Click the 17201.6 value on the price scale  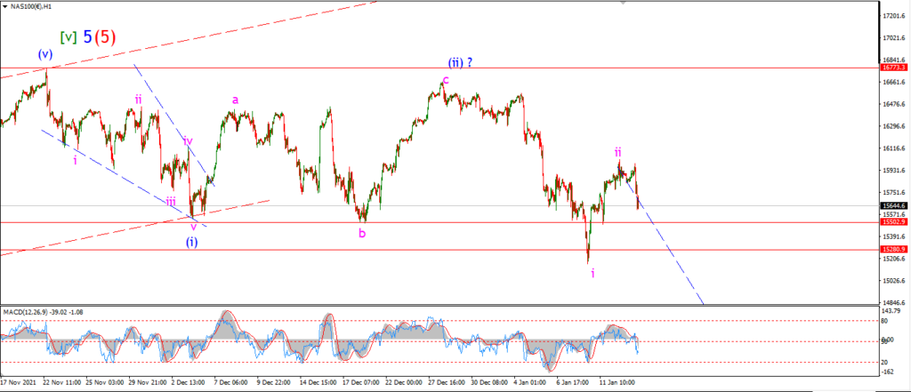(x=894, y=16)
